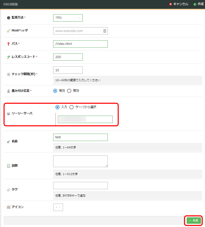Focus the Hostヘッダ text field

(78, 31)
